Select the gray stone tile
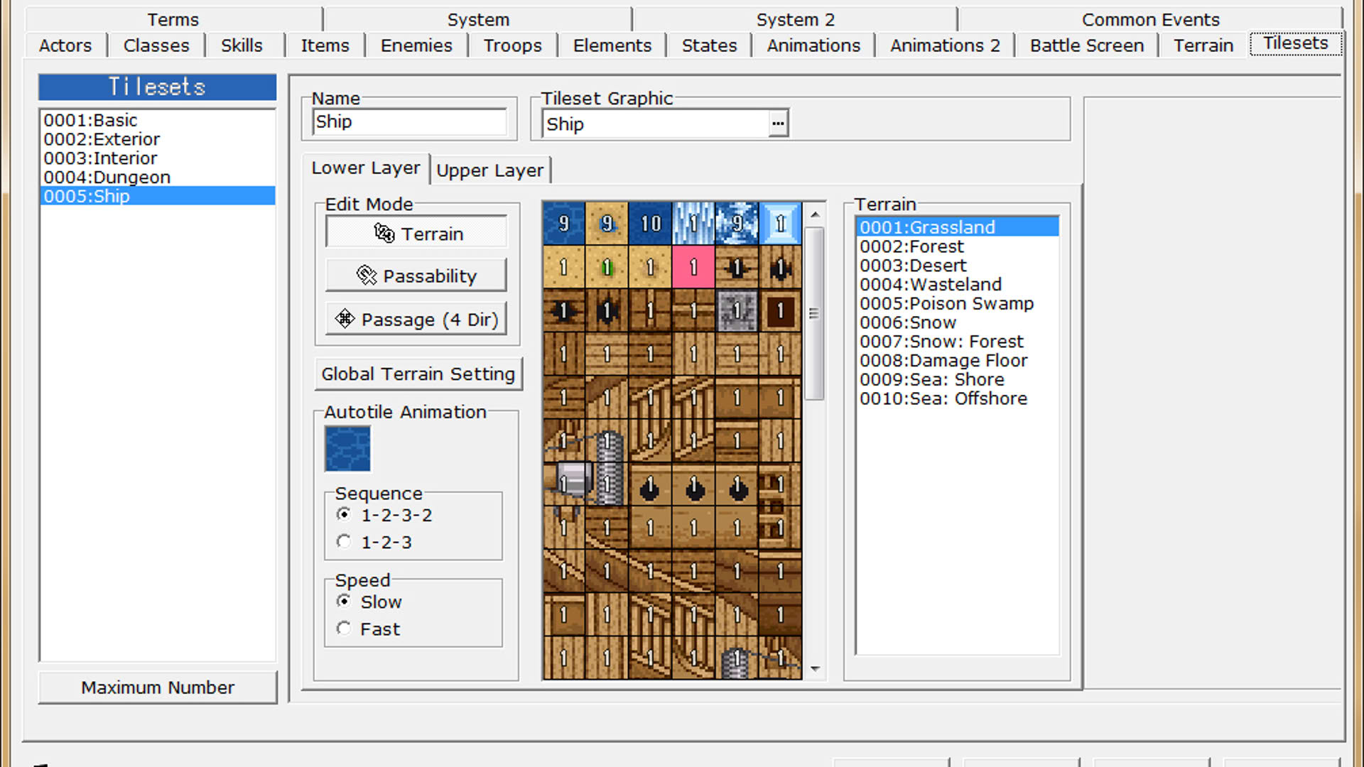 click(x=737, y=310)
